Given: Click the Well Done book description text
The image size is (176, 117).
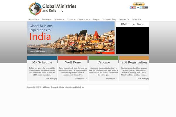Looking at the screenshot, I should coord(73,71).
